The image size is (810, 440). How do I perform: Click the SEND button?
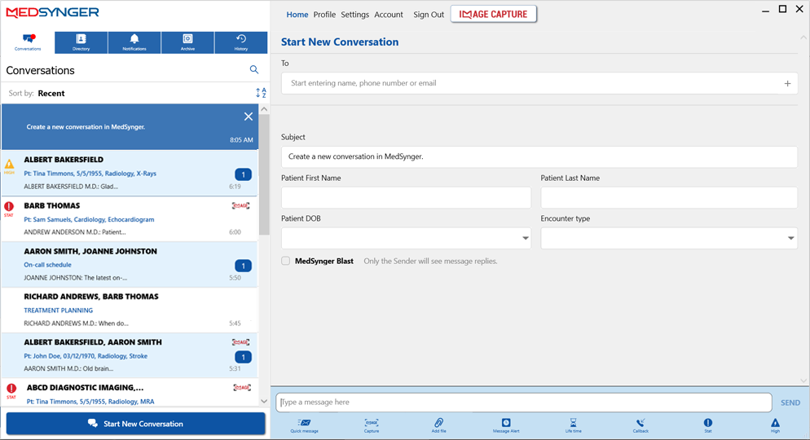tap(790, 403)
